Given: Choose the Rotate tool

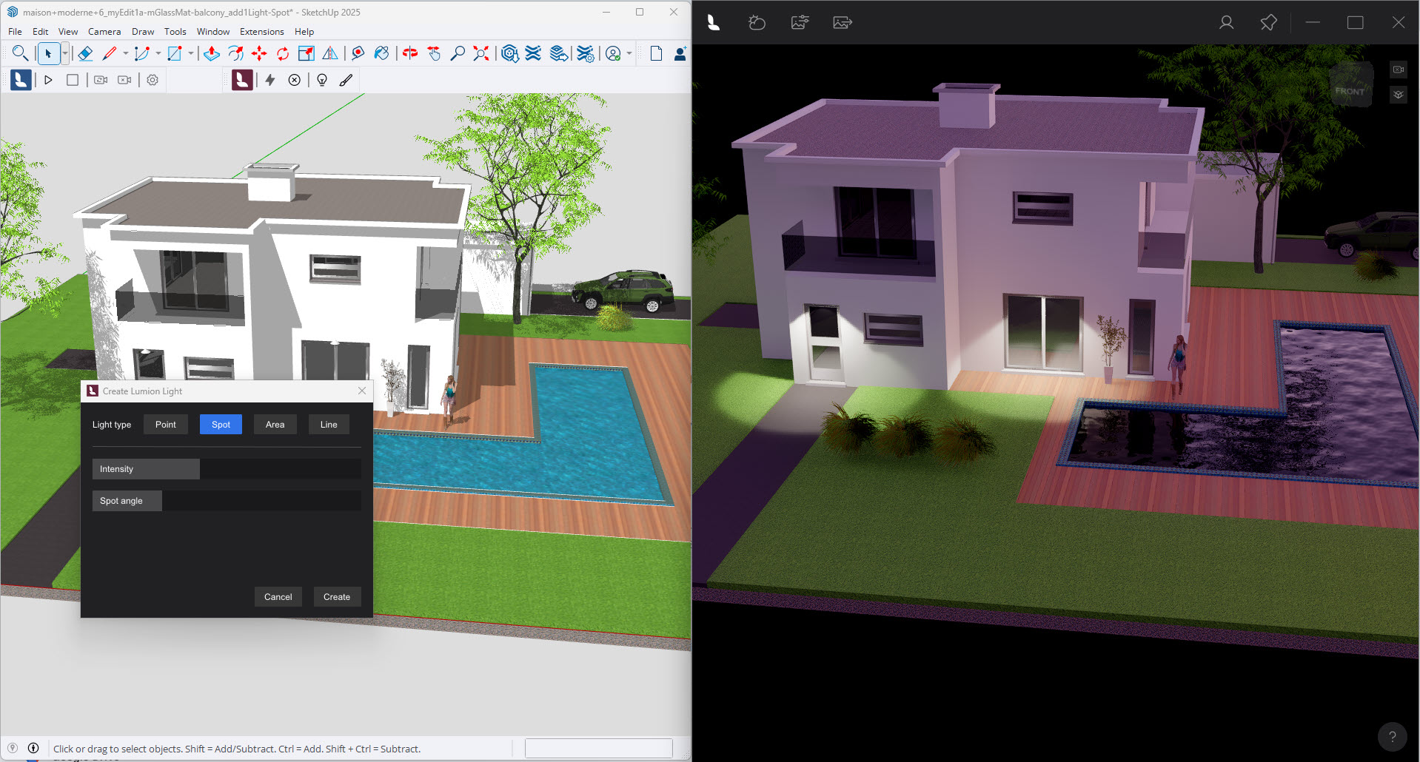Looking at the screenshot, I should tap(283, 53).
